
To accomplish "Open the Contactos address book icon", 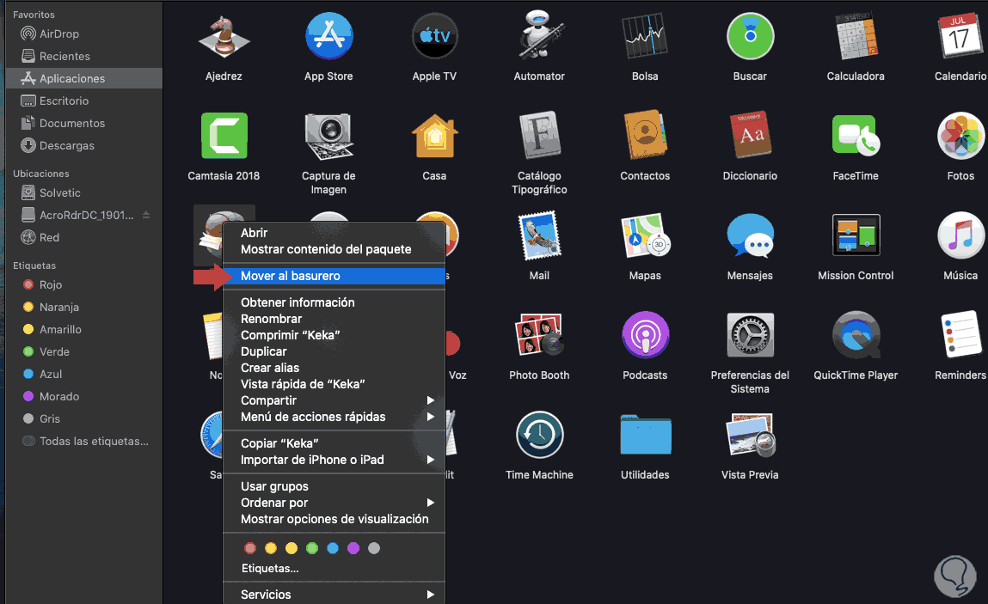I will tap(645, 136).
